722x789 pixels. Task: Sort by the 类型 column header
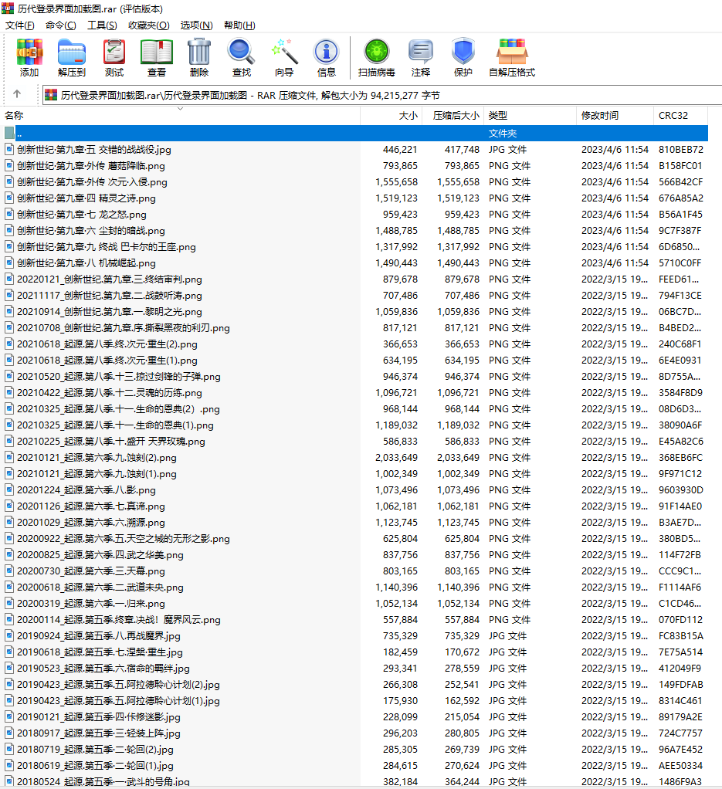tap(530, 115)
